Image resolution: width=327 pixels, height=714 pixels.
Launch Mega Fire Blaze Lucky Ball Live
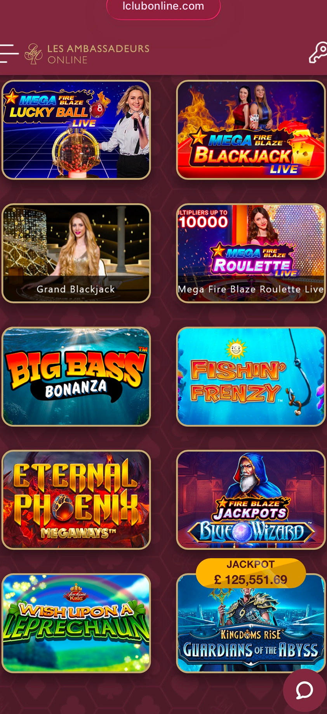coord(76,130)
